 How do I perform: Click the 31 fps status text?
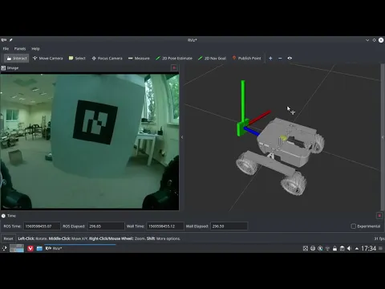(379, 238)
